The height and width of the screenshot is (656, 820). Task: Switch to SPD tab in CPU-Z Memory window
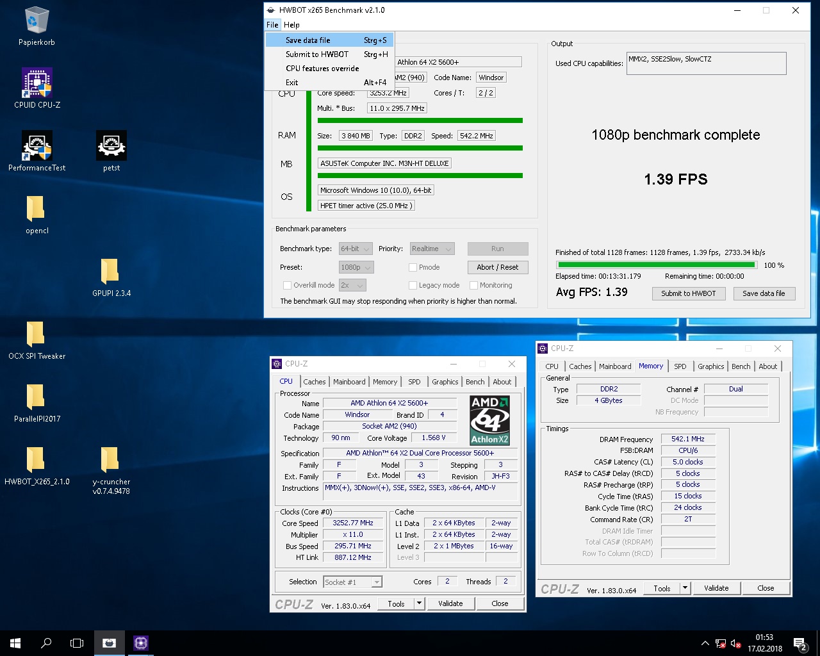[680, 366]
